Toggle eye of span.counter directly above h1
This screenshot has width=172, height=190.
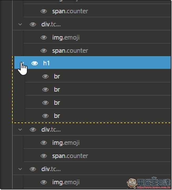[x=44, y=51]
